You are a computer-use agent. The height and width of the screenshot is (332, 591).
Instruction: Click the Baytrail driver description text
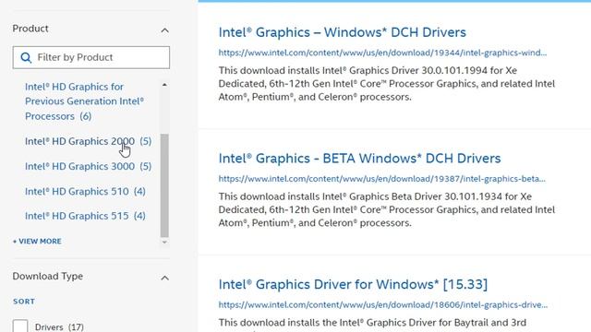pyautogui.click(x=372, y=325)
